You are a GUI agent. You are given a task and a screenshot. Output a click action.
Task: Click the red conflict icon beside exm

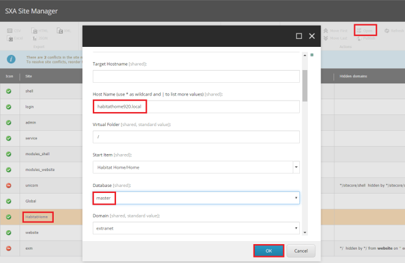(9, 248)
